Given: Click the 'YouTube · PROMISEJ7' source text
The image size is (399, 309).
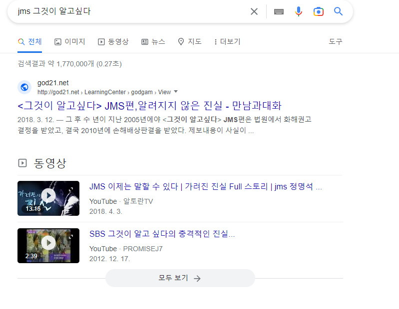Looking at the screenshot, I should point(126,249).
